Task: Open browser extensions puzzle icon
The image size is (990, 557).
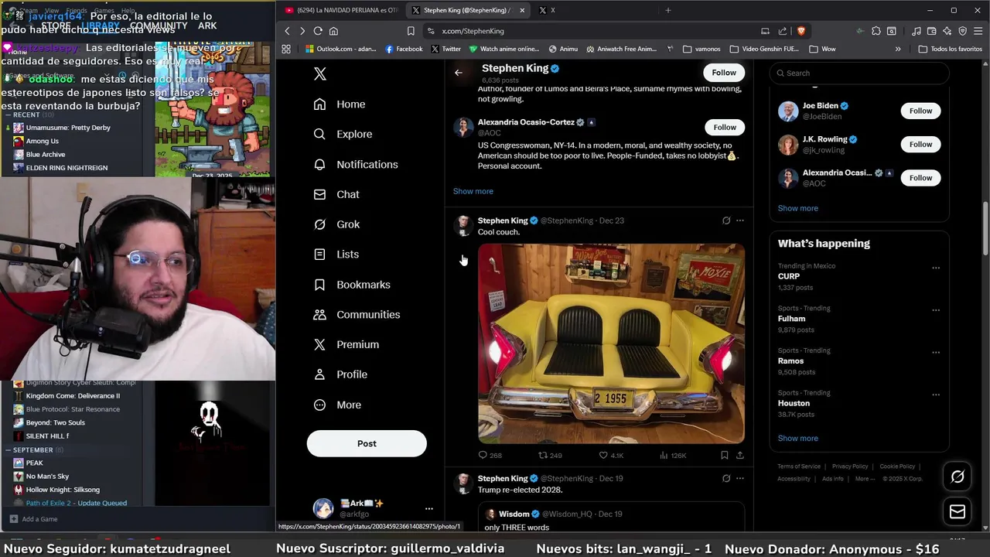Action: coord(876,31)
